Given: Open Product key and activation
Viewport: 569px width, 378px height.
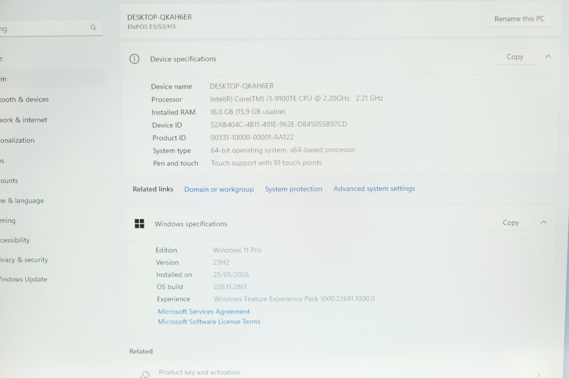Looking at the screenshot, I should pos(340,372).
